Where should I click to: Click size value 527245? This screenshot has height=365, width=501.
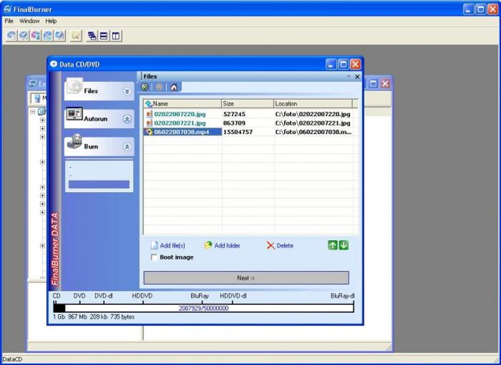coord(234,114)
